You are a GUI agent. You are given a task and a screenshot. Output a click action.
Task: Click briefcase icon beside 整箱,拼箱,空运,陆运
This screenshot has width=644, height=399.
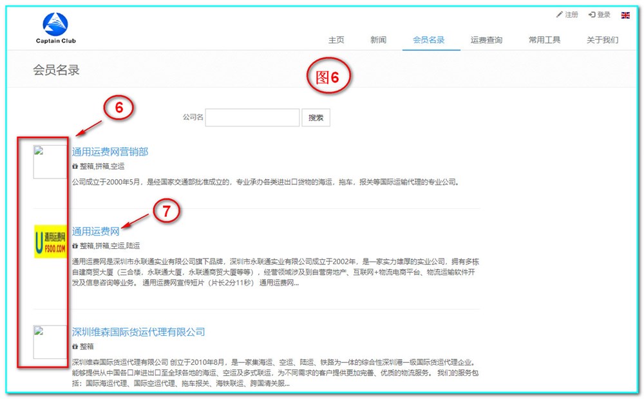[75, 246]
